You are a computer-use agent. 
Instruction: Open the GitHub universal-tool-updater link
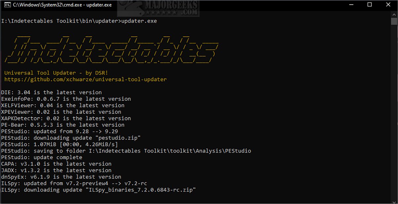tap(85, 79)
